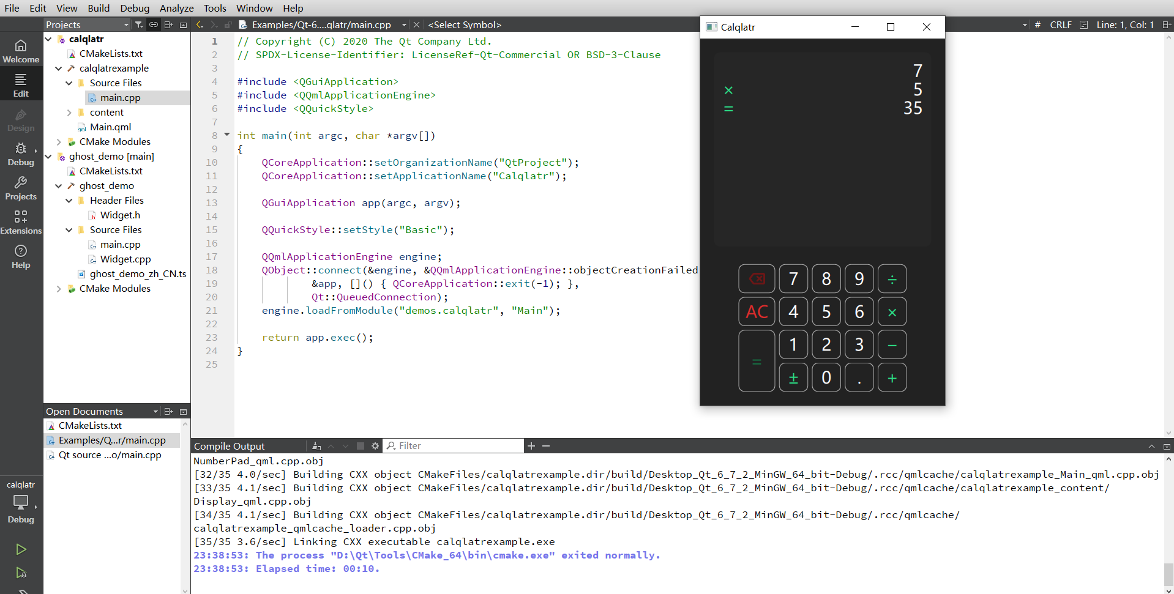Open the Debug menu in menu bar
The image size is (1174, 594).
coord(135,8)
